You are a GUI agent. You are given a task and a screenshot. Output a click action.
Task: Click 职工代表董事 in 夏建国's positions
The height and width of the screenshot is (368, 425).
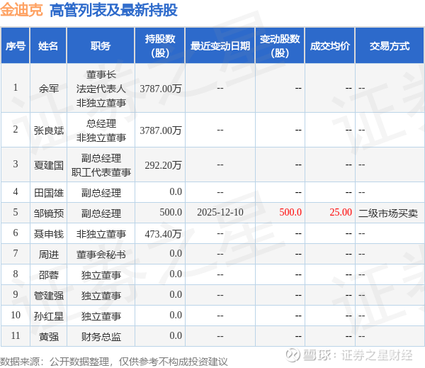(x=101, y=172)
